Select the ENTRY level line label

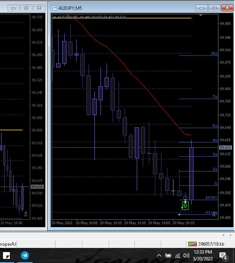(x=211, y=197)
